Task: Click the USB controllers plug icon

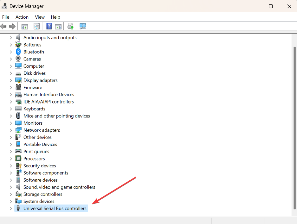Action: (18, 208)
